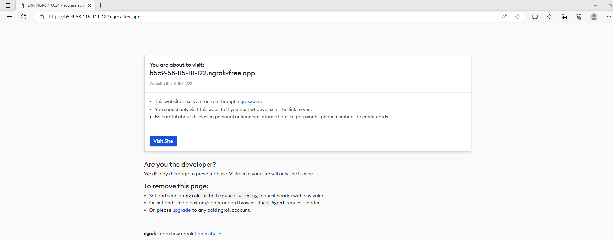613x240 pixels.
Task: Click the Website IP: 58.115.111.122 text
Action: (171, 84)
